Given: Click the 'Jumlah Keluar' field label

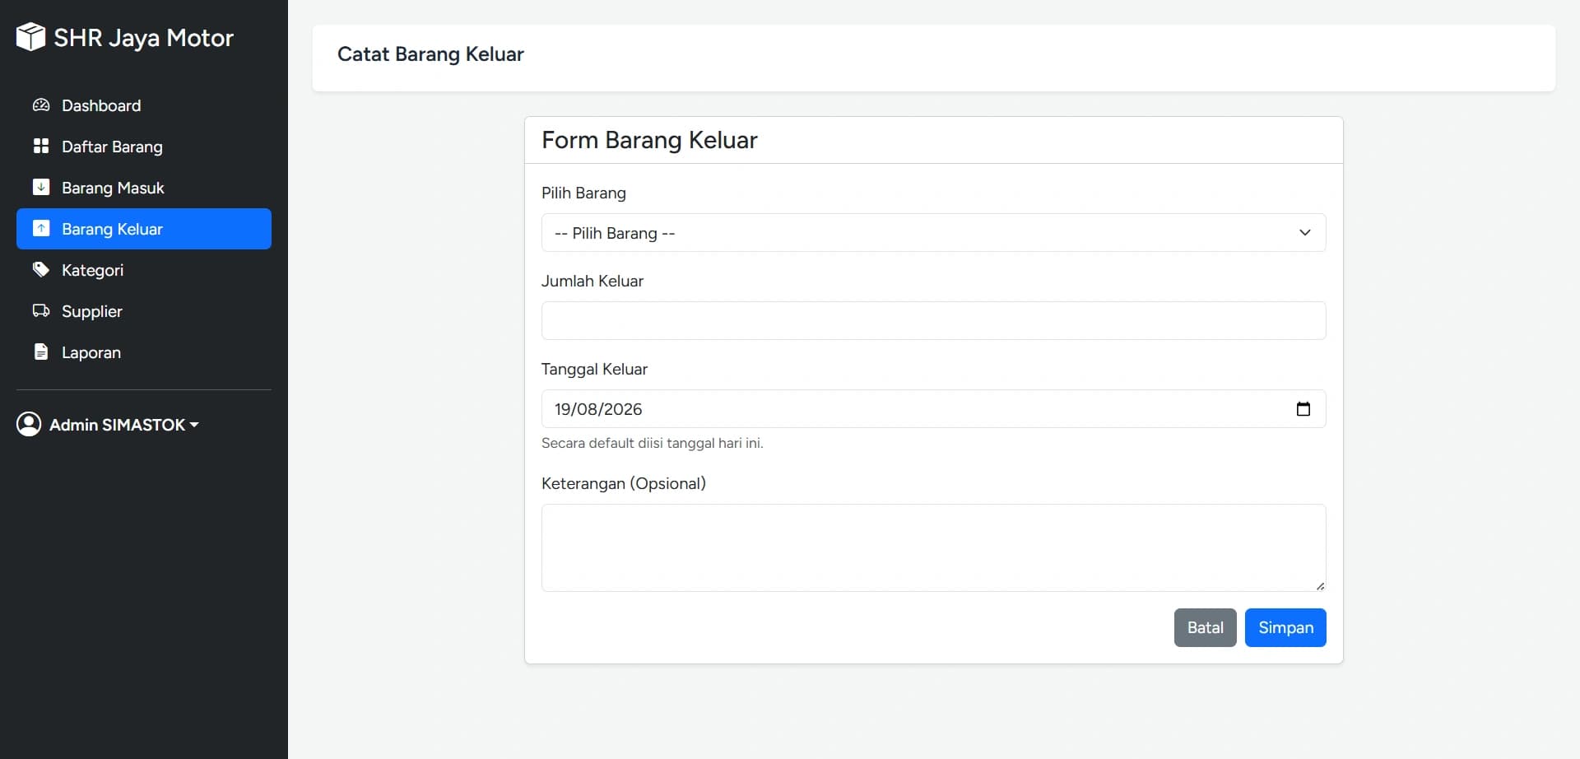Looking at the screenshot, I should click(x=592, y=282).
